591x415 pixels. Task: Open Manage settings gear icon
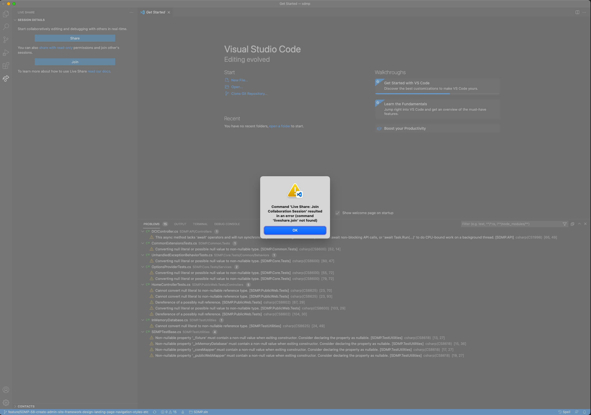tap(6, 403)
